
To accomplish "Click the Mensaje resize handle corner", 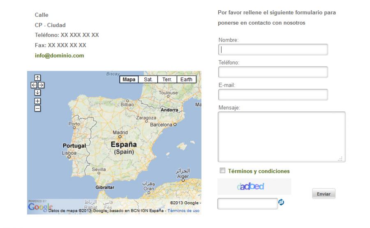I will point(340,159).
